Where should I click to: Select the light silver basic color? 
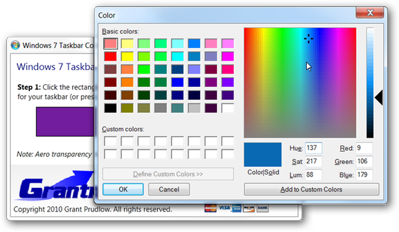coord(194,108)
